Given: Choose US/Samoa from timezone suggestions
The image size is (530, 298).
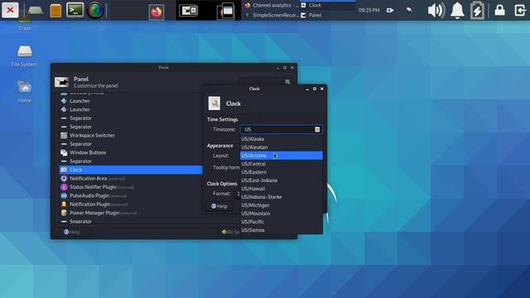Looking at the screenshot, I should (x=282, y=230).
